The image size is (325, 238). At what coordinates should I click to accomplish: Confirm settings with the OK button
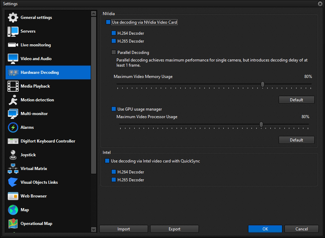(265, 229)
